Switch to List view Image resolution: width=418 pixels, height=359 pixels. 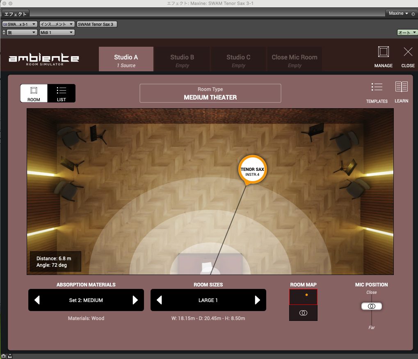(x=61, y=93)
